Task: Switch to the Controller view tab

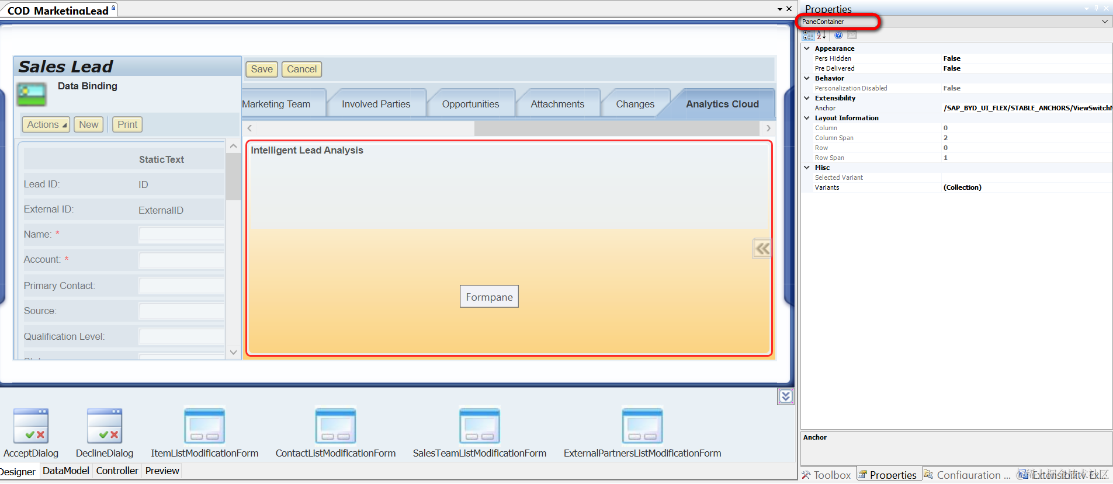Action: point(117,471)
